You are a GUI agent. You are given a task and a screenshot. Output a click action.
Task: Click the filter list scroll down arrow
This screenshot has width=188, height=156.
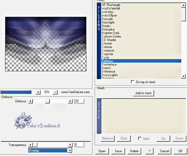pos(184,76)
